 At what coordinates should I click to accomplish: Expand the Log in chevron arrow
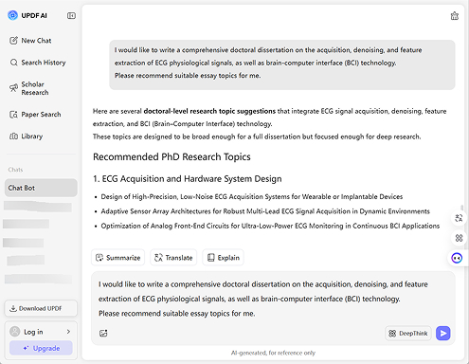coord(68,332)
